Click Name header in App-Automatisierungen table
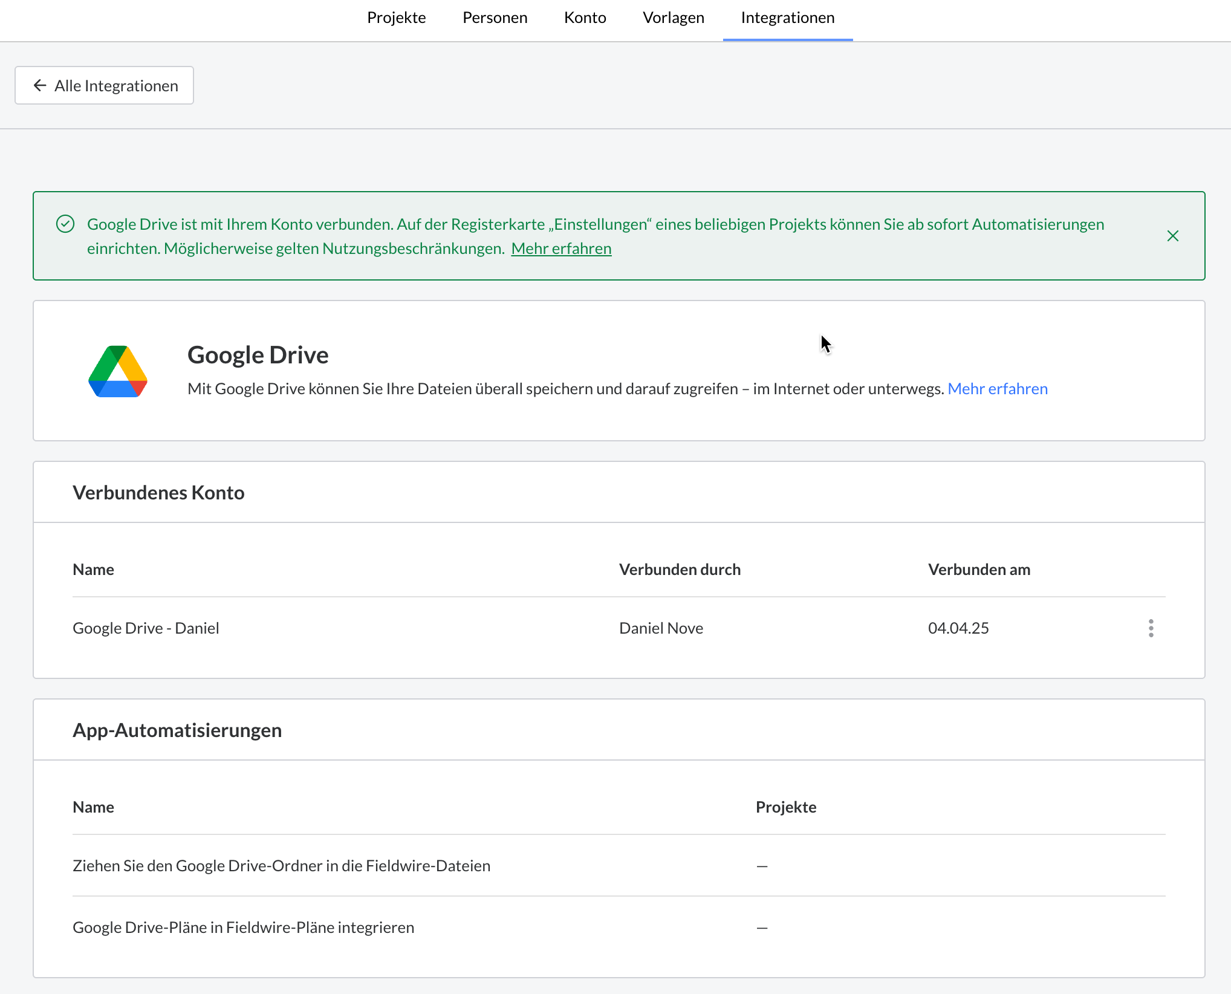The height and width of the screenshot is (994, 1231). click(x=93, y=807)
